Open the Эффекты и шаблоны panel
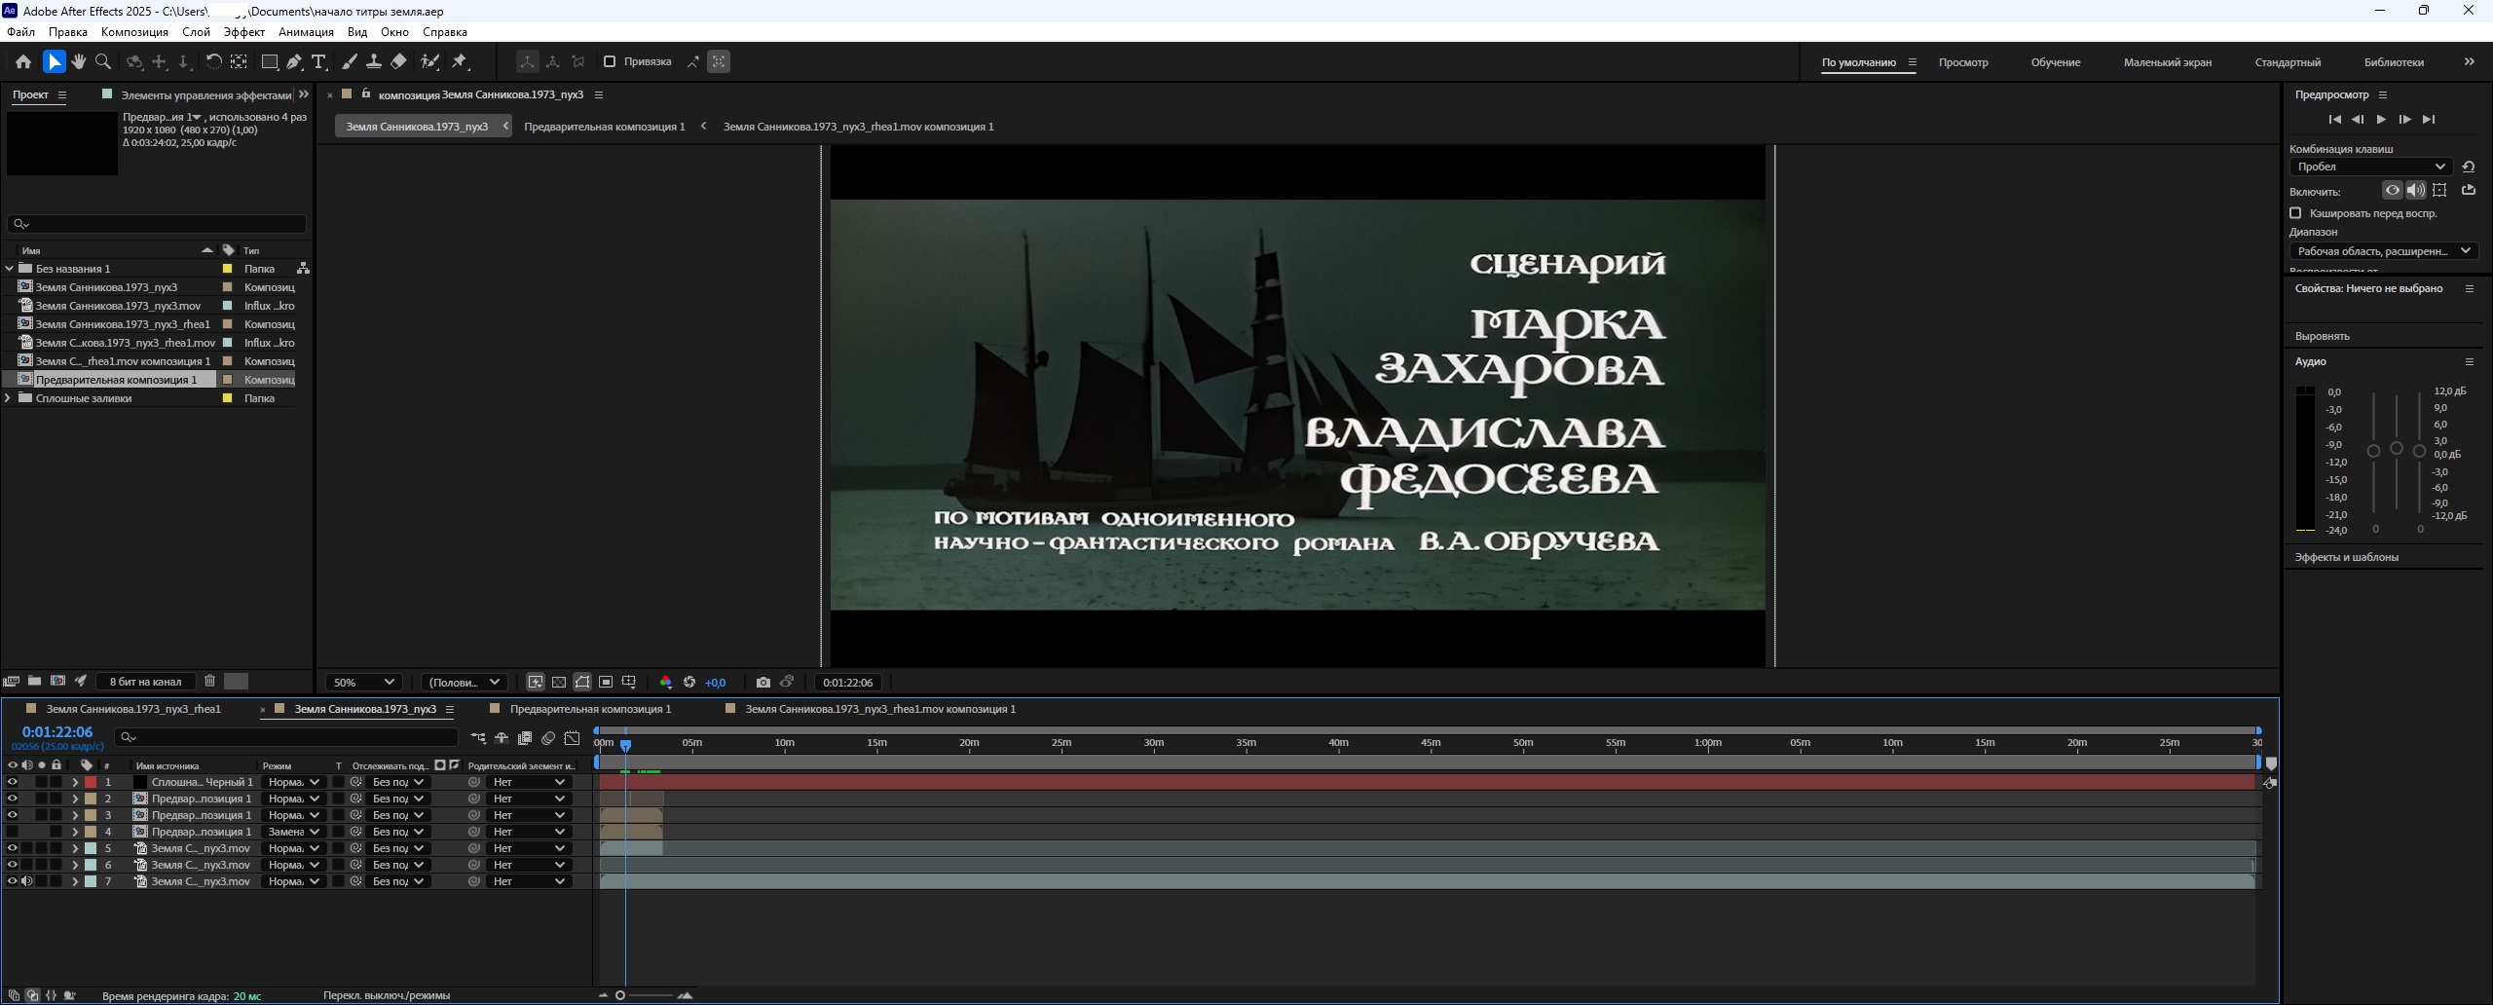The height and width of the screenshot is (1005, 2493). (2346, 557)
